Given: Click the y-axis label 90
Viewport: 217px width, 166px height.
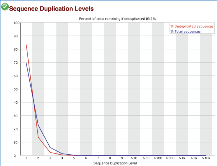Looking at the screenshot, I should [x=16, y=36].
